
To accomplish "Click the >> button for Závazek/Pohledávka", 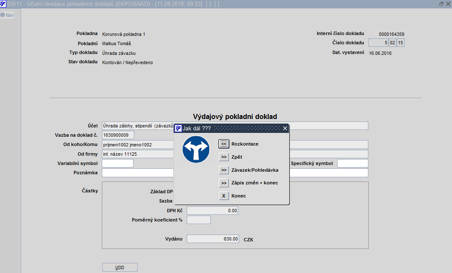I will [224, 170].
